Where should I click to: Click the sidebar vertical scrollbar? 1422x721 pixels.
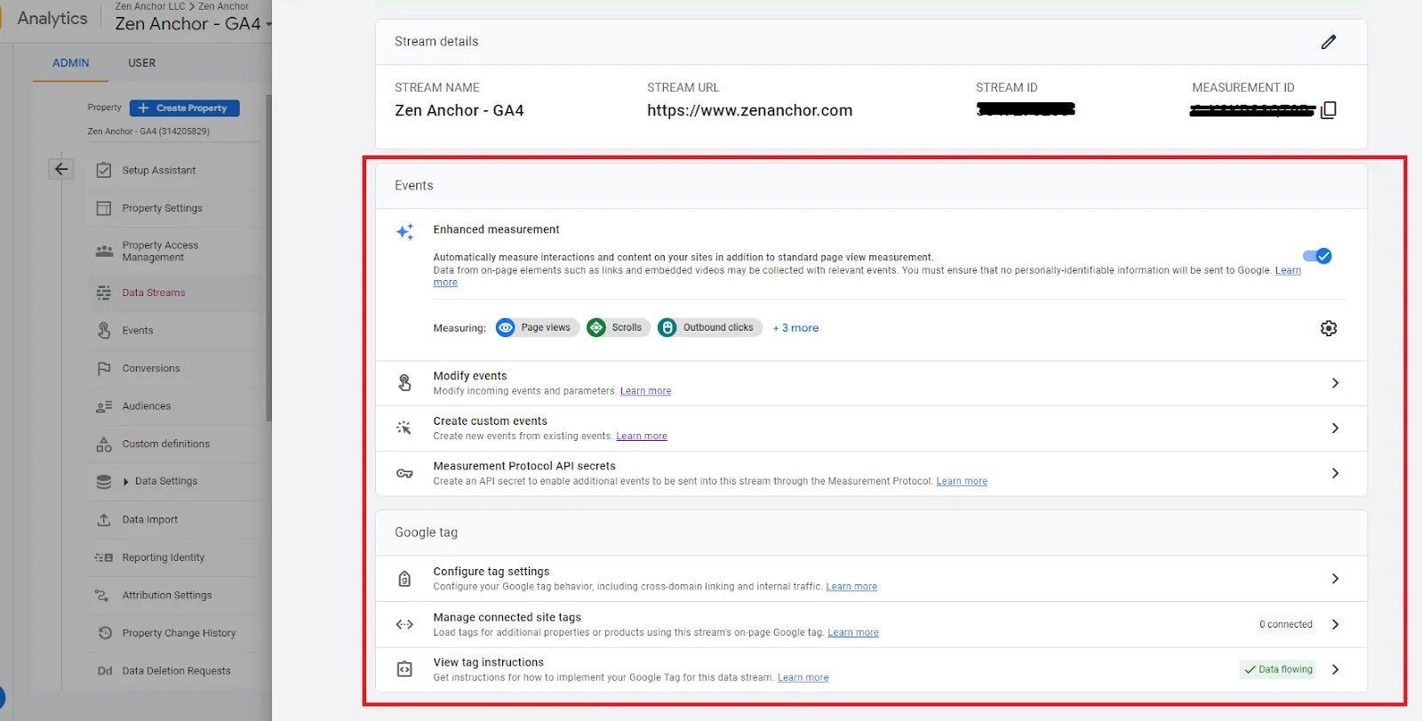click(x=268, y=258)
